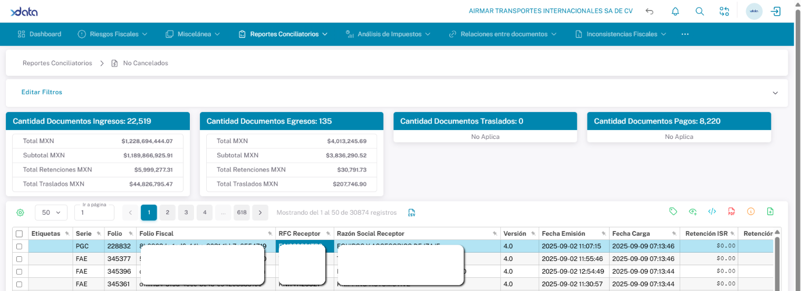Click the Ir a página input field
Viewport: 801px width, 291px height.
click(94, 213)
